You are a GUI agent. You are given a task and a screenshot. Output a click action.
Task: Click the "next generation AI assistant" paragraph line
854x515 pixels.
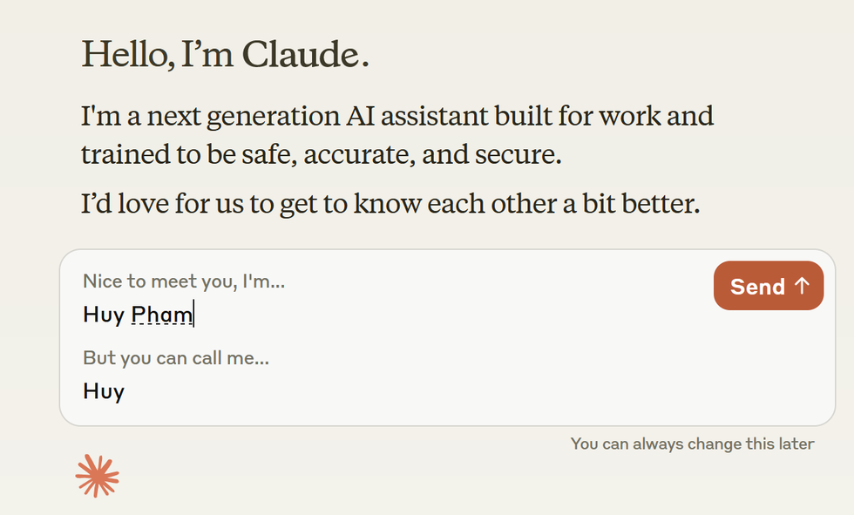pos(397,116)
